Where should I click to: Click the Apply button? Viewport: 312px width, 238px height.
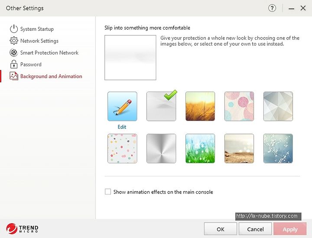290,229
